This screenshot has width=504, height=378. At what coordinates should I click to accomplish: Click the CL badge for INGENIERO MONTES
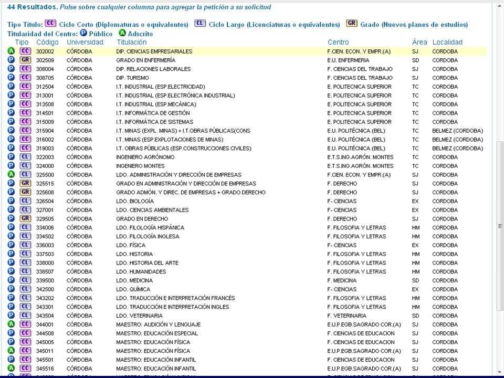tap(25, 165)
